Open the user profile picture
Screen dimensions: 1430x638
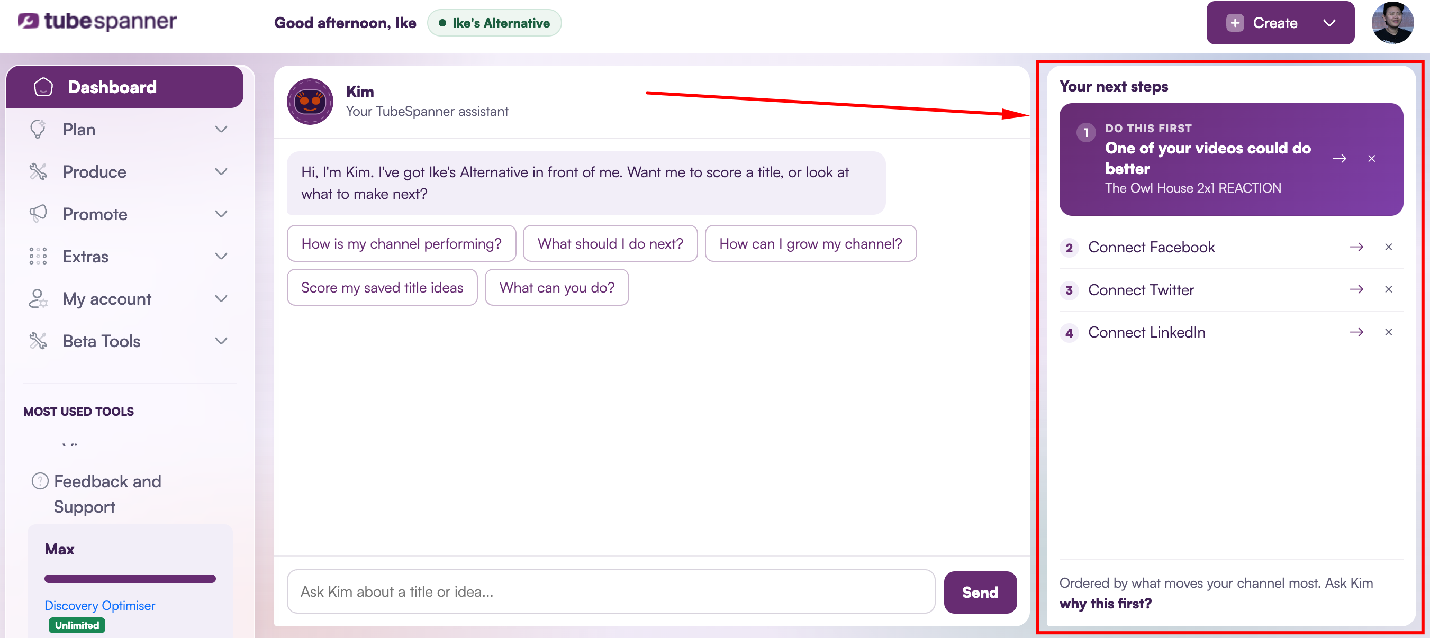tap(1392, 23)
